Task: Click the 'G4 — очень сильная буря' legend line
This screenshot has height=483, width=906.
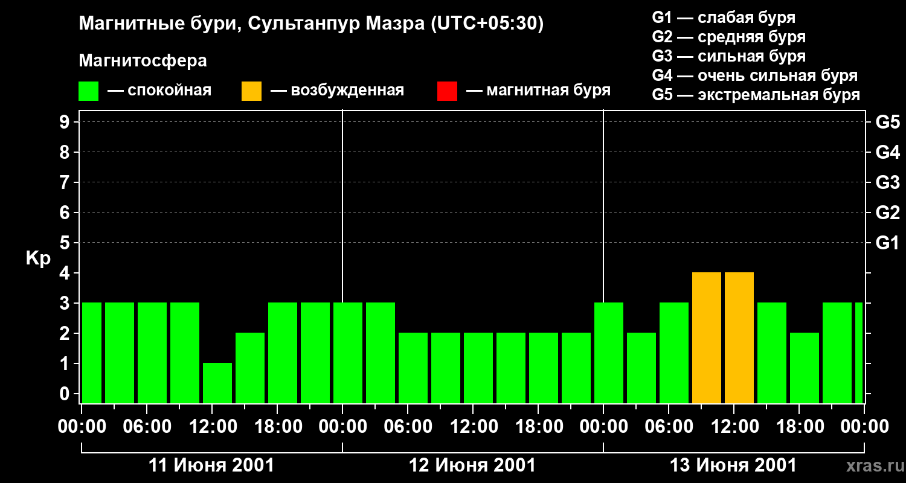Action: [755, 75]
